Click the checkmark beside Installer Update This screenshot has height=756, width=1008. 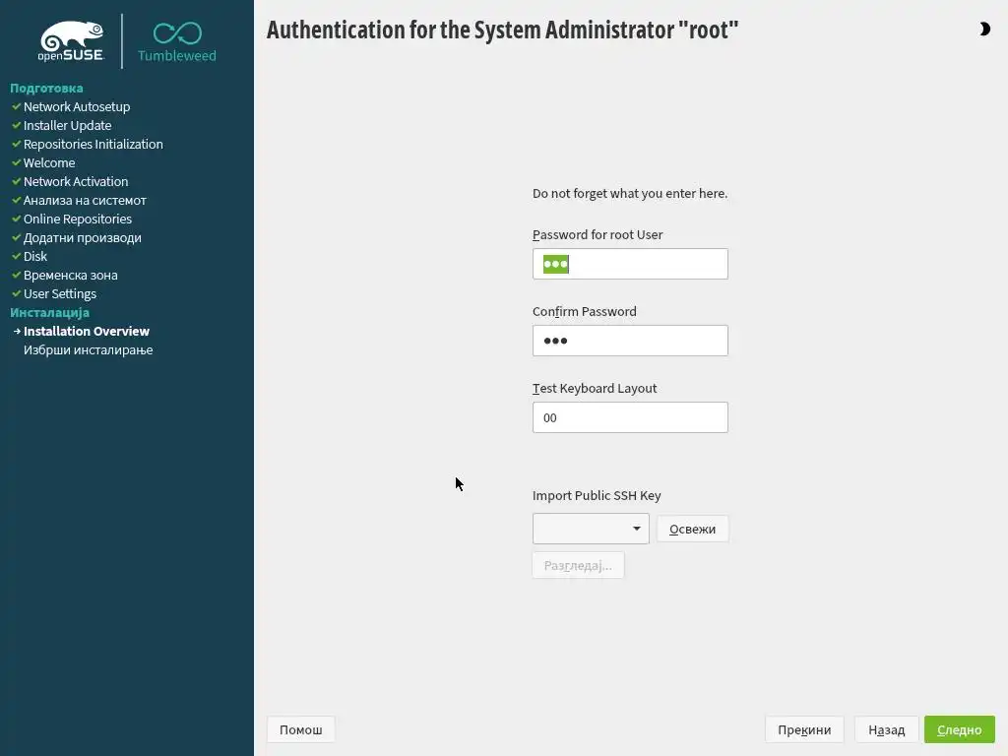coord(16,125)
